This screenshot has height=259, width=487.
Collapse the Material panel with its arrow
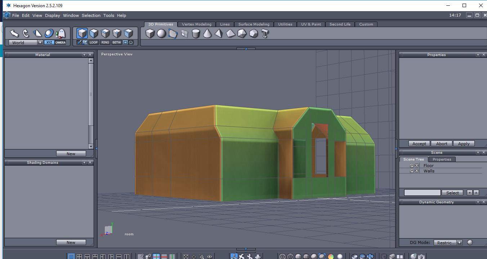tap(84, 55)
